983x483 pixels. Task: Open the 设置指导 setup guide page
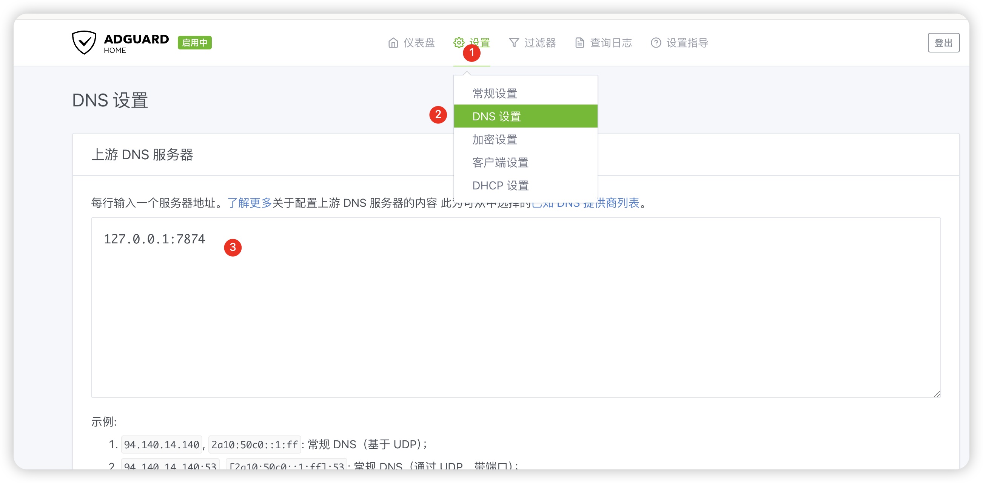[x=687, y=43]
